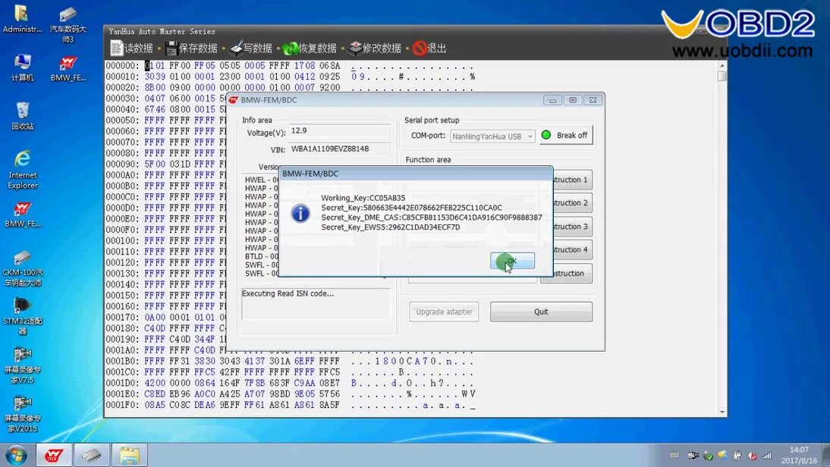
Task: Open the STM32适配器 desktop icon
Action: tap(22, 316)
